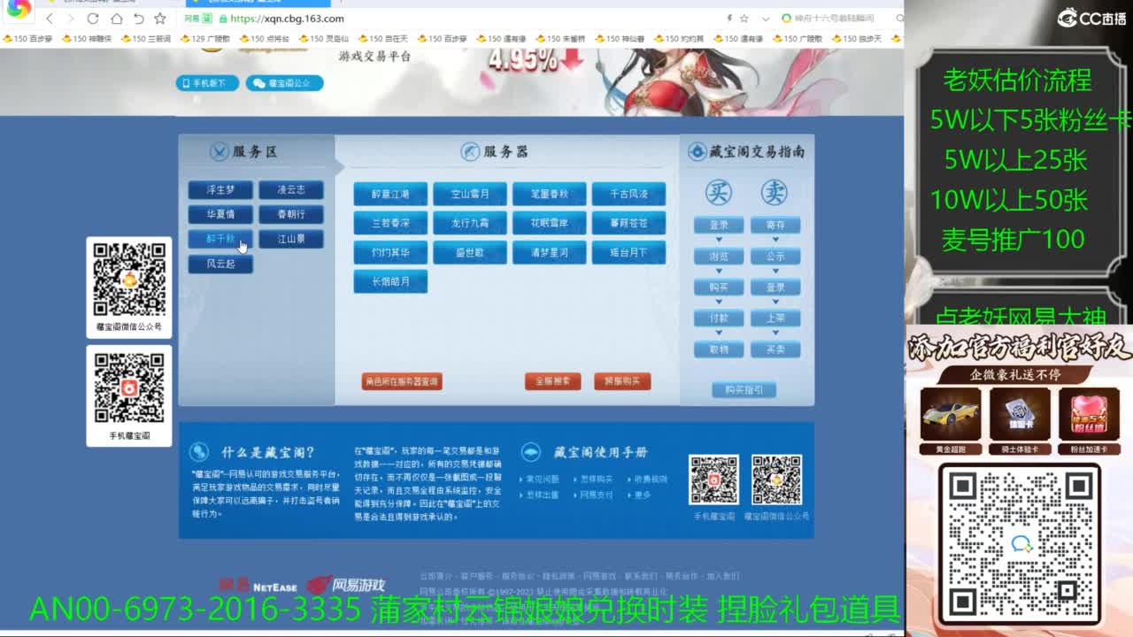Choose the 笔墨春秋 server
The height and width of the screenshot is (637, 1133).
(550, 194)
